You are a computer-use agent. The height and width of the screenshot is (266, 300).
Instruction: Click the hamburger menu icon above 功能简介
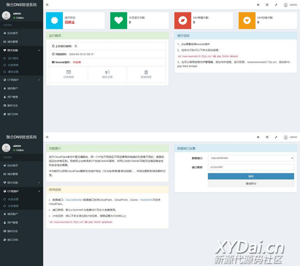(x=47, y=137)
